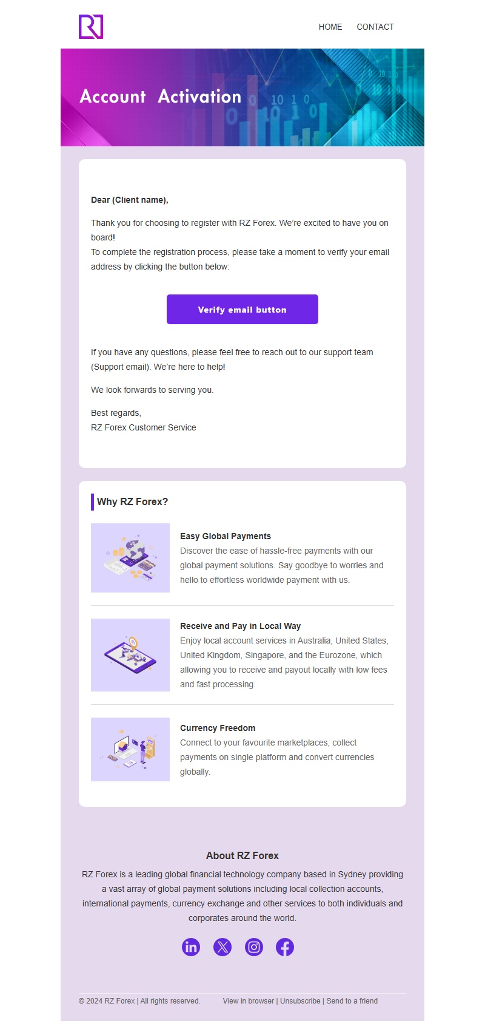Open the CONTACT menu item
This screenshot has height=1026, width=485.
[375, 27]
